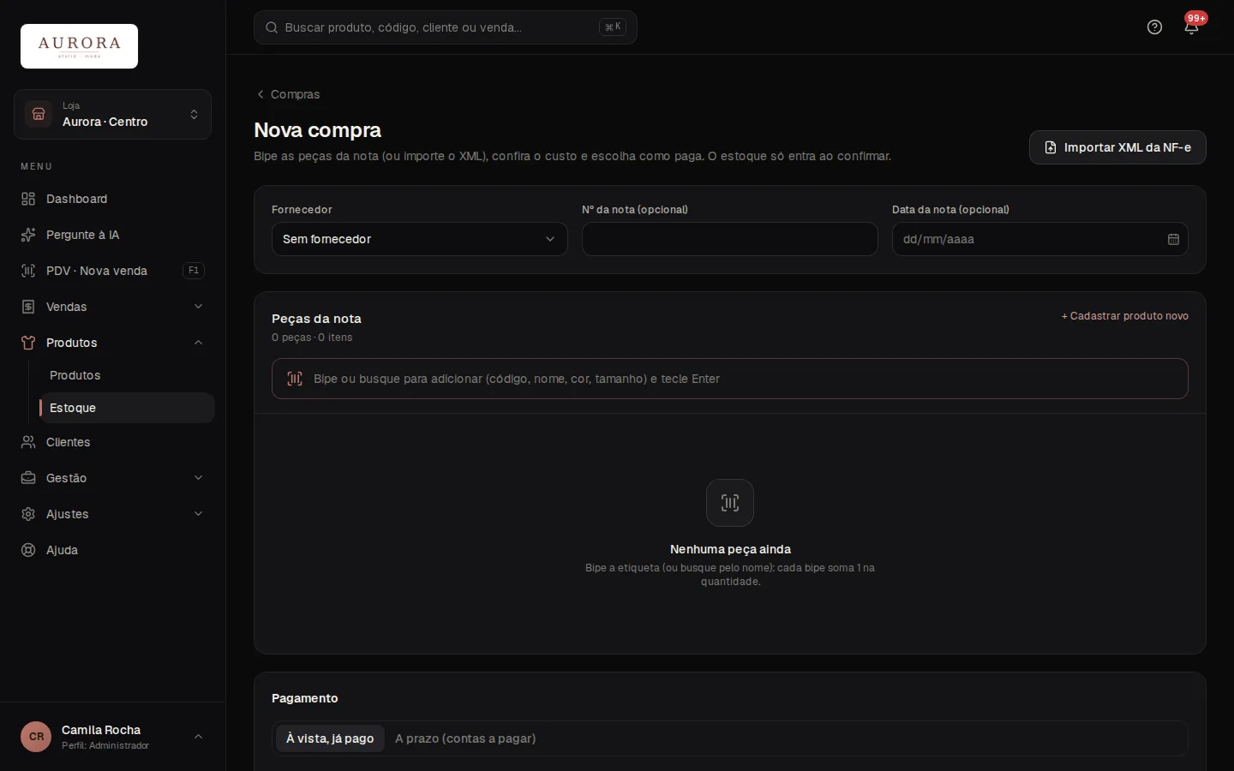Click the Produtos shirt icon
This screenshot has height=771, width=1234.
pyautogui.click(x=28, y=343)
